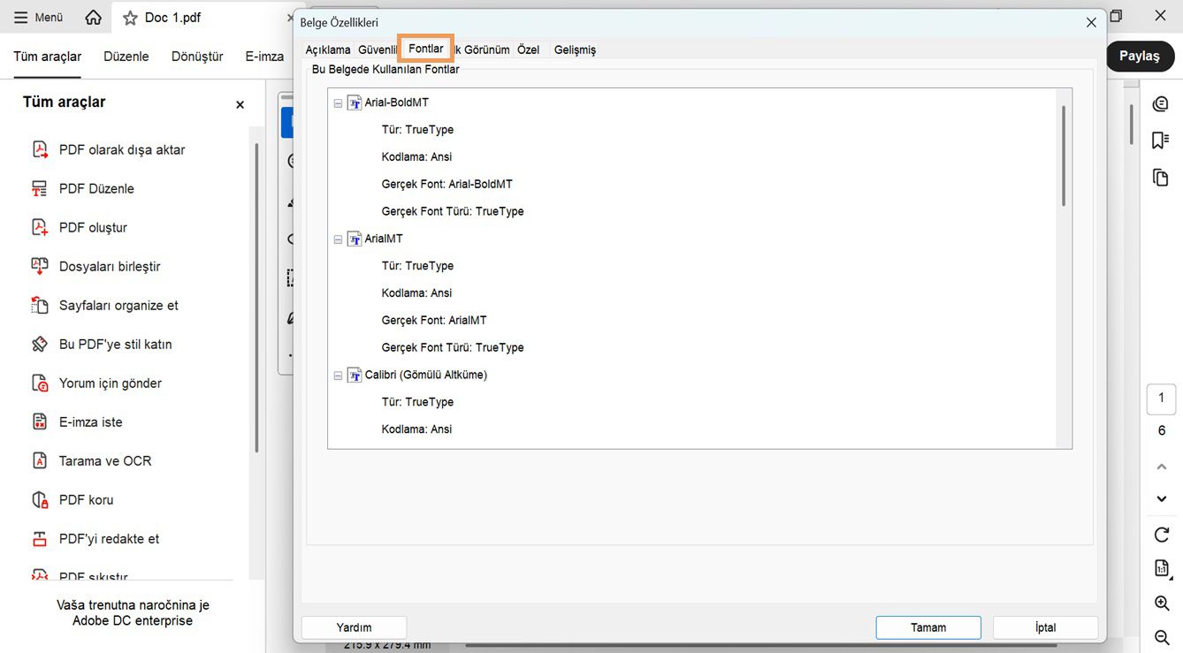Image resolution: width=1183 pixels, height=653 pixels.
Task: Open the 1:1 page display options
Action: pos(1162,569)
